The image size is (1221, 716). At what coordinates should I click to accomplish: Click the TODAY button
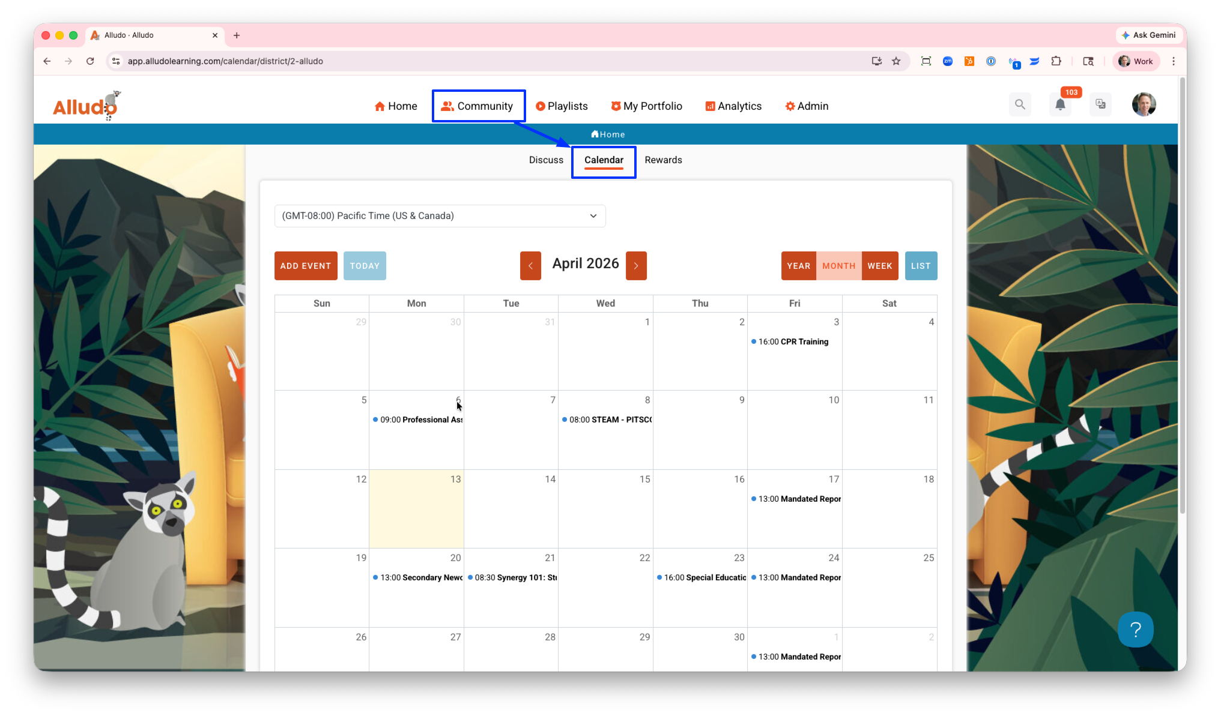click(365, 265)
